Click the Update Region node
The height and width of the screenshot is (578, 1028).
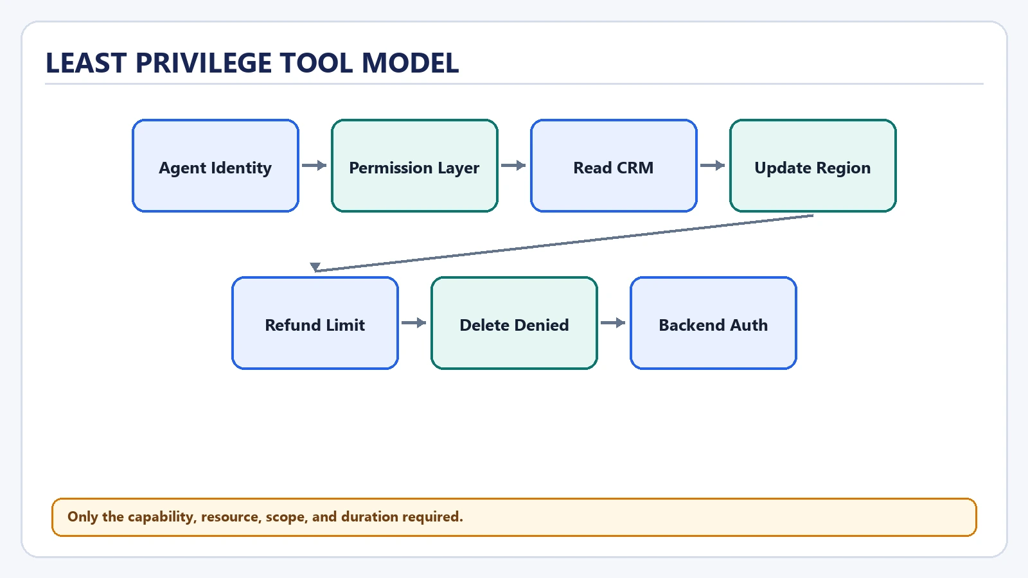[x=813, y=166]
